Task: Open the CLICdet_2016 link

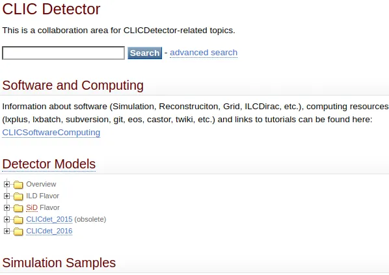Action: point(49,231)
